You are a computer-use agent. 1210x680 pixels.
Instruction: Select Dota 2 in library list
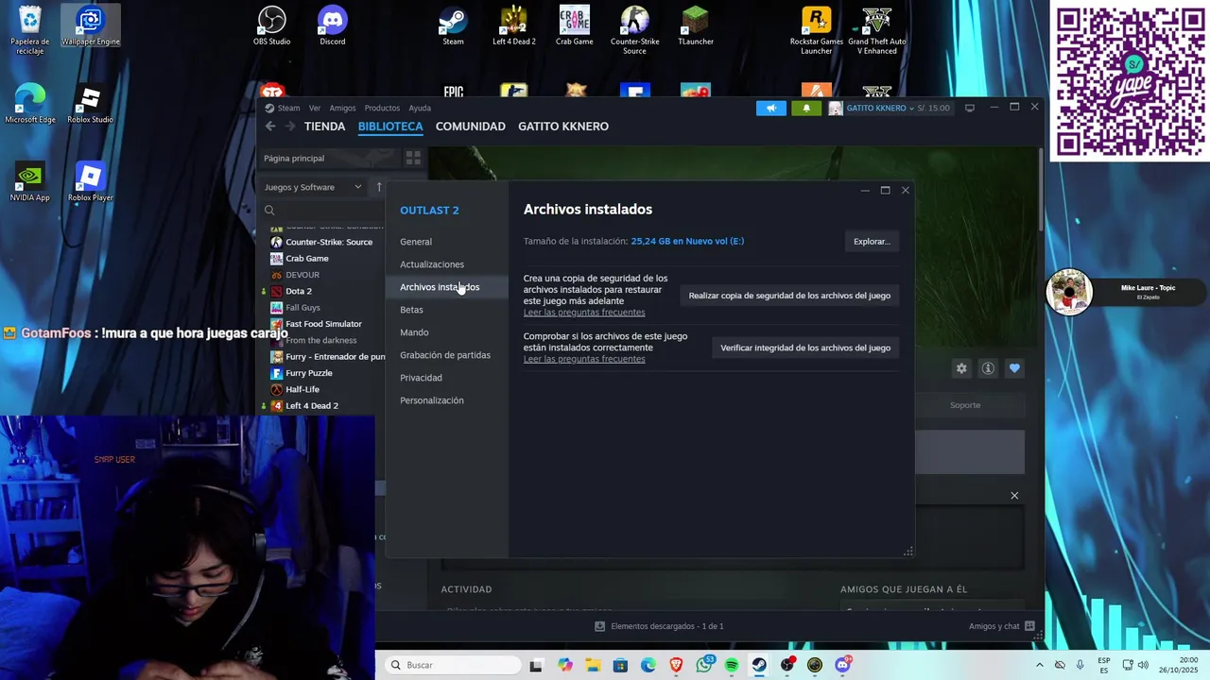pyautogui.click(x=299, y=291)
